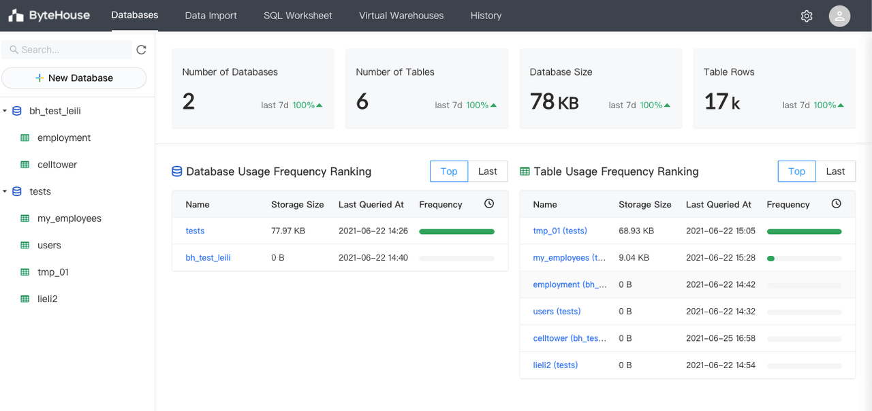Click the 2021-06-22 14:40 timestamp
The height and width of the screenshot is (411, 872).
coord(373,258)
